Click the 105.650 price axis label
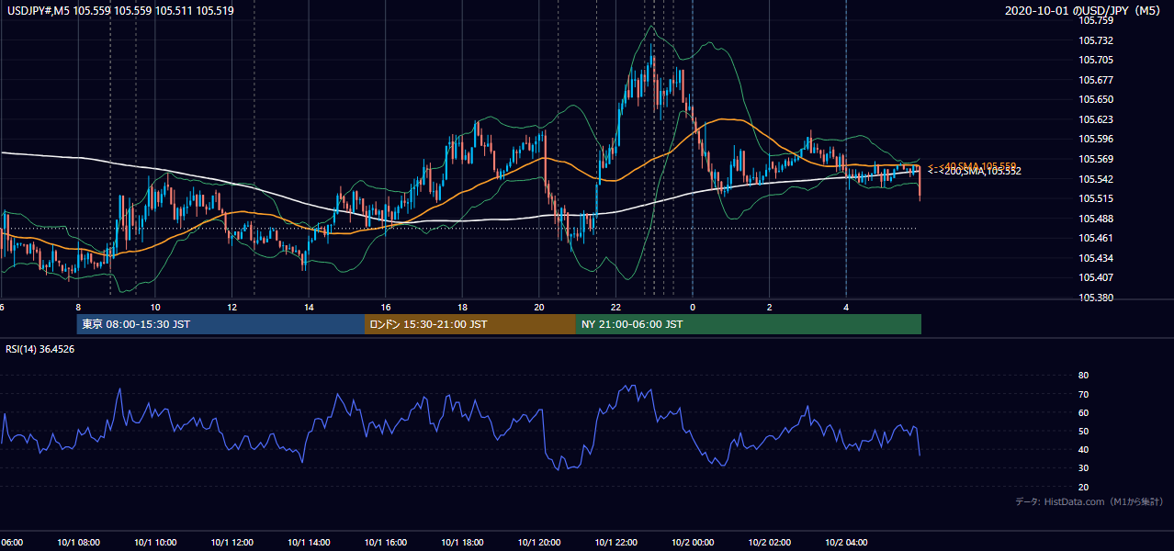This screenshot has height=551, width=1174. click(1097, 100)
